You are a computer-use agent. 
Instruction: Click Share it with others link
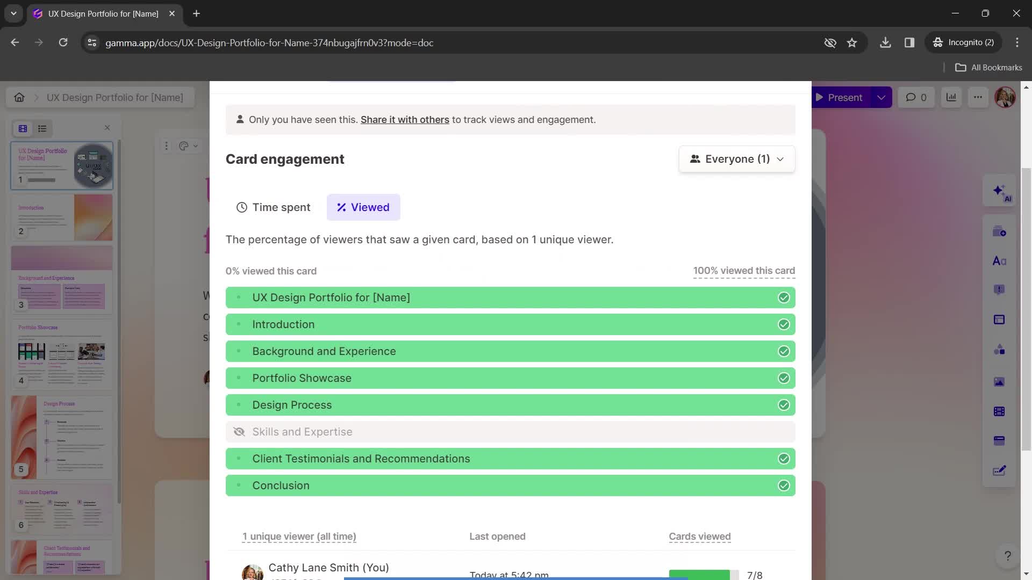tap(405, 120)
